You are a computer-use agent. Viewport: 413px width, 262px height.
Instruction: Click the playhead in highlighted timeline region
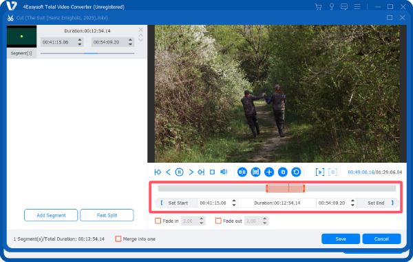[x=288, y=188]
